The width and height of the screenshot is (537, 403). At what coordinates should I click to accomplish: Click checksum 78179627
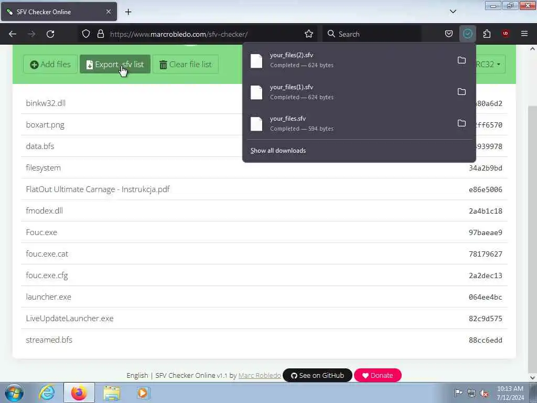coord(485,254)
